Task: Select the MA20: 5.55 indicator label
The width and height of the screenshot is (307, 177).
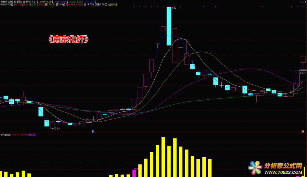Action: [x=61, y=2]
